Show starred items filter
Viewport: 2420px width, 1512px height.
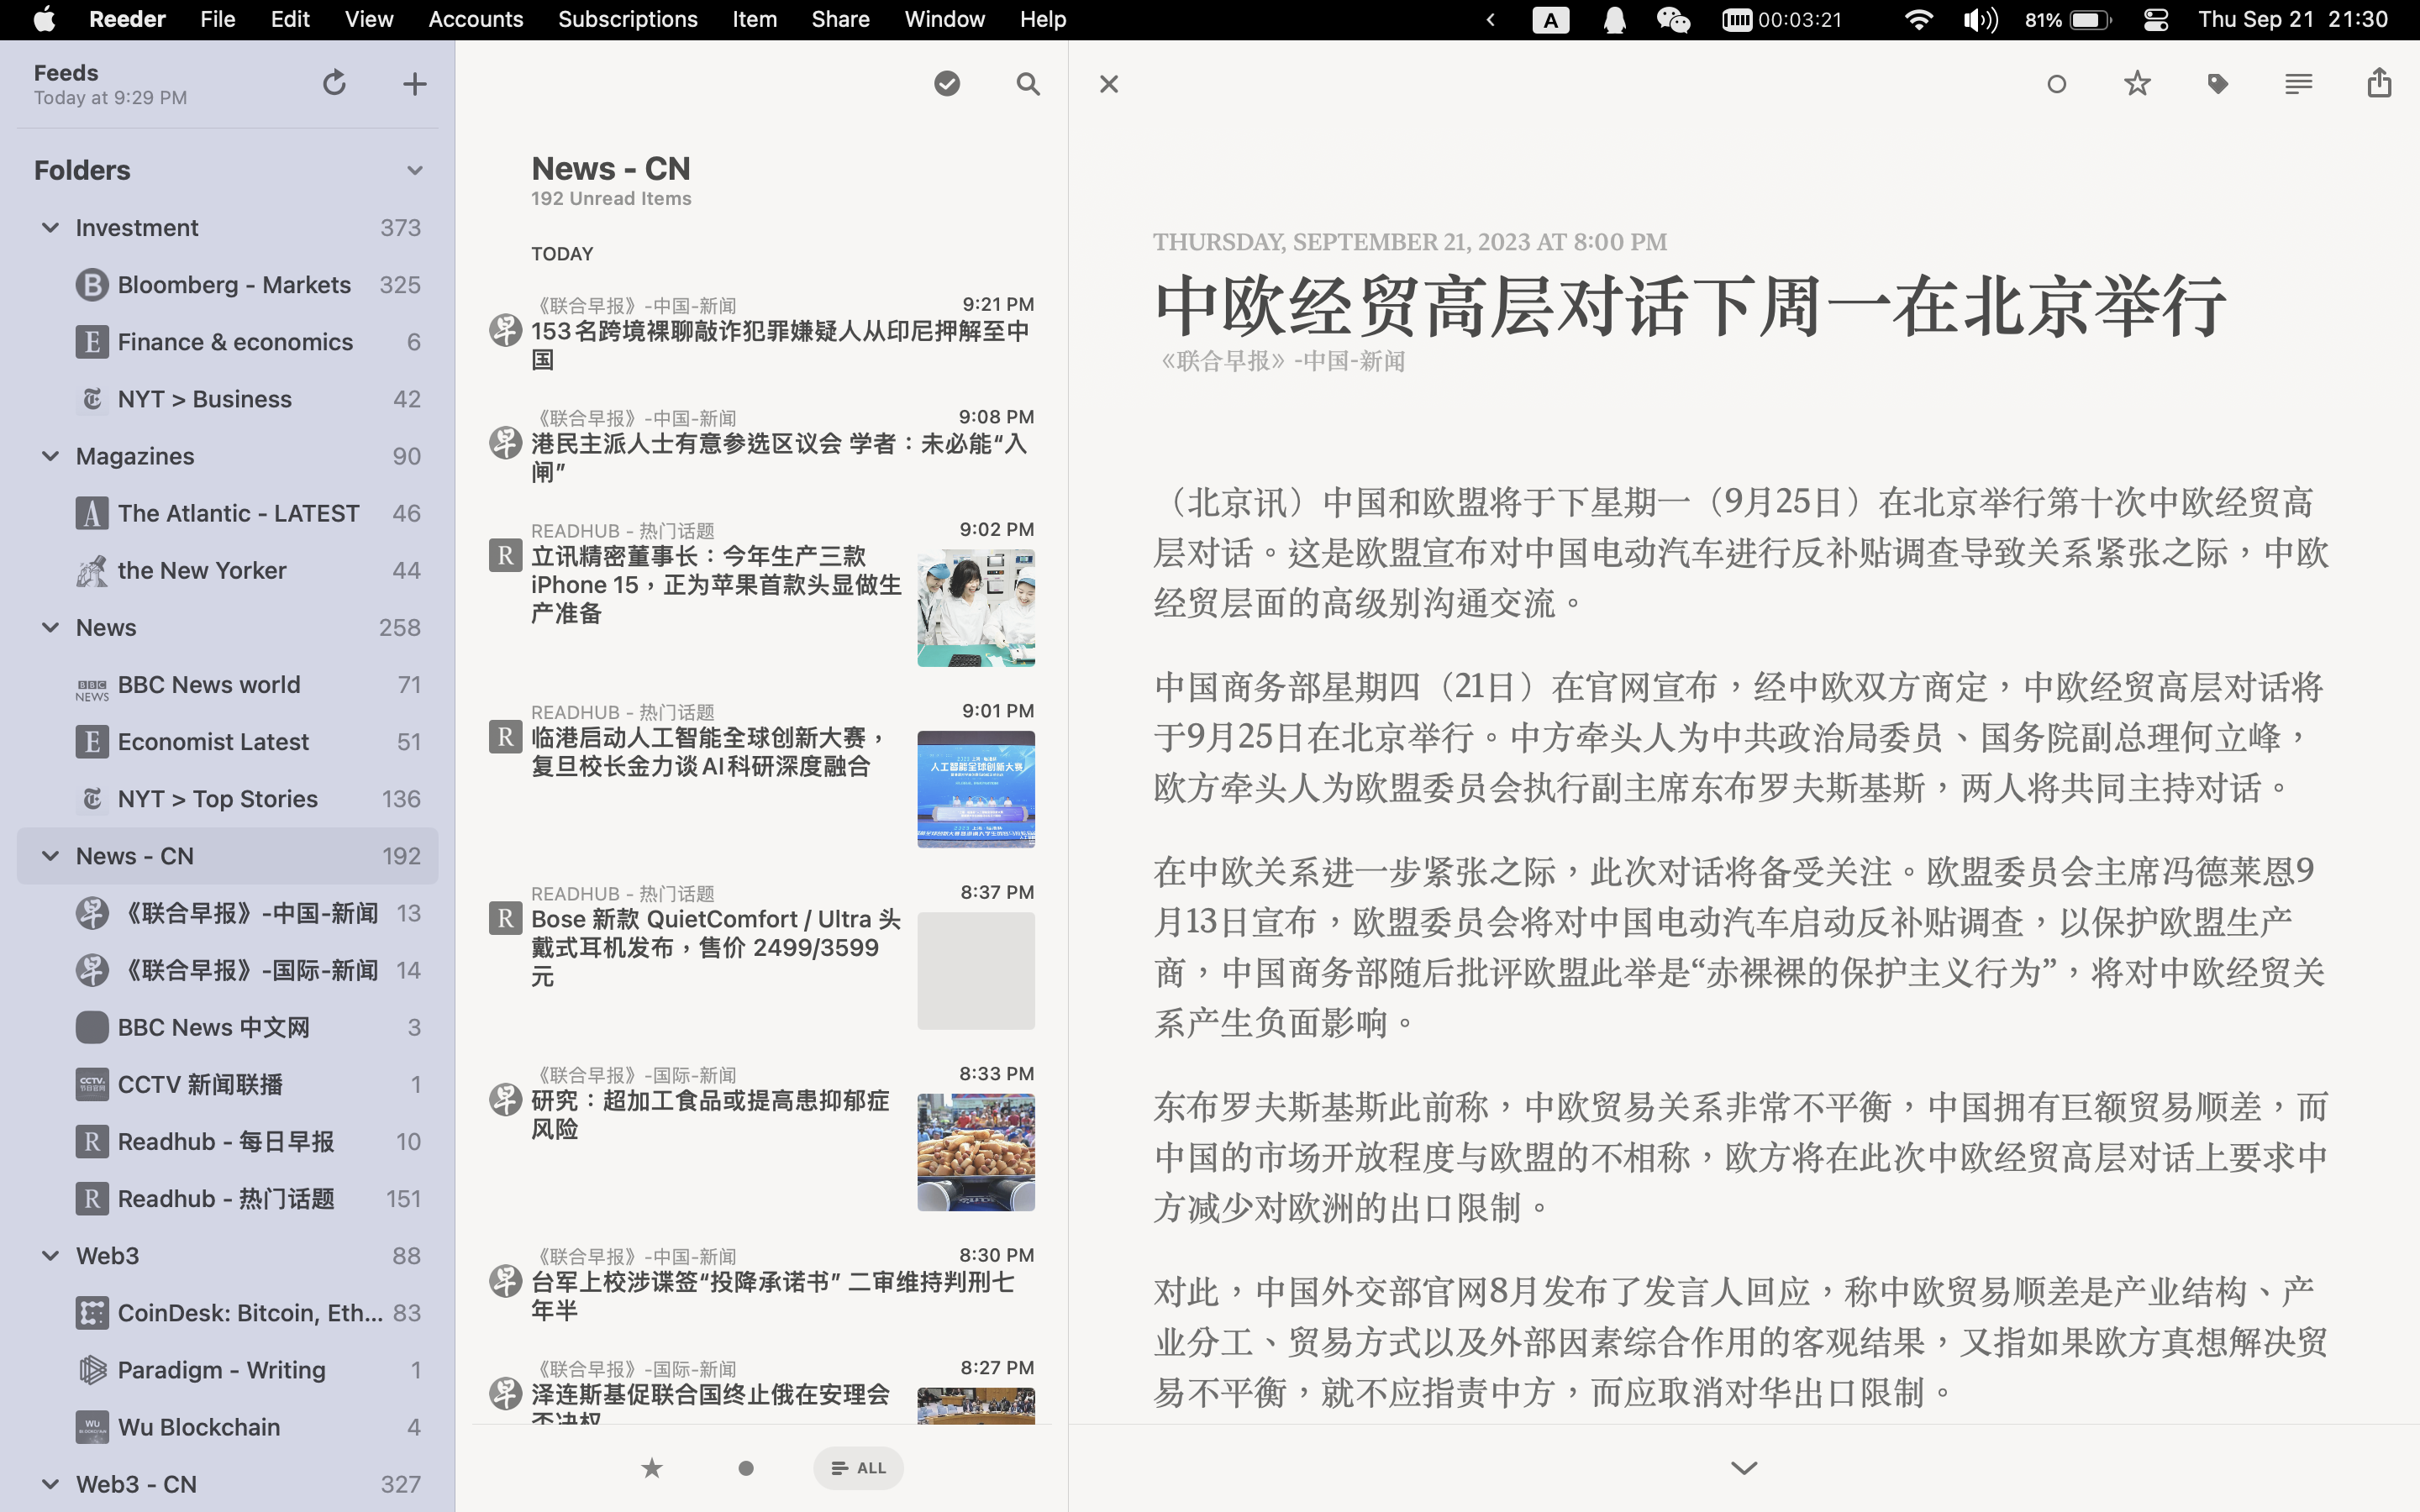pos(652,1468)
